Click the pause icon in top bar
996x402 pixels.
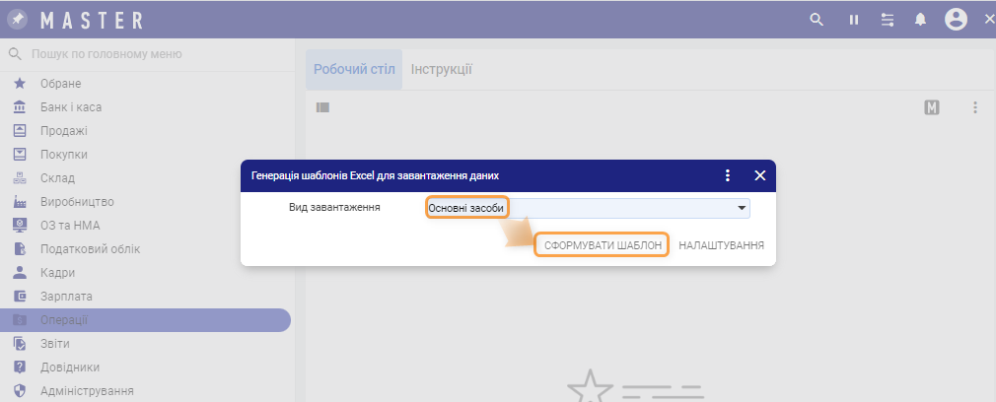point(854,20)
